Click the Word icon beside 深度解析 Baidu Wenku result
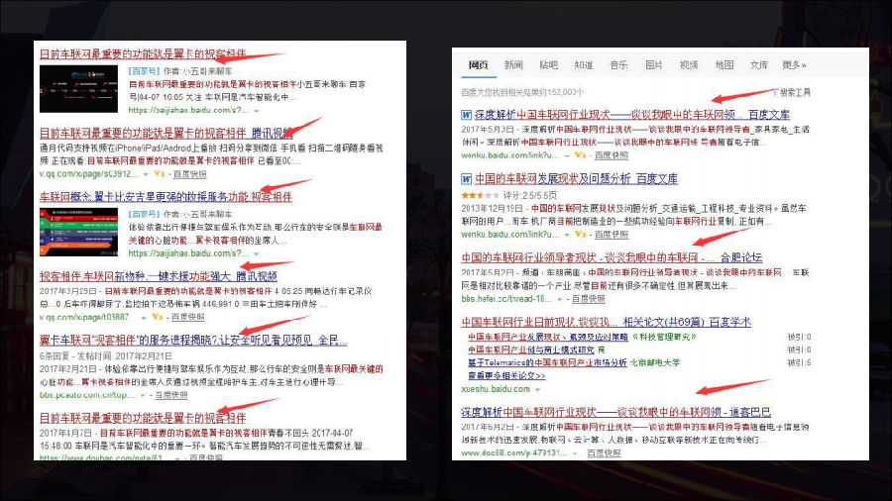Viewport: 892px width, 501px height. click(466, 115)
